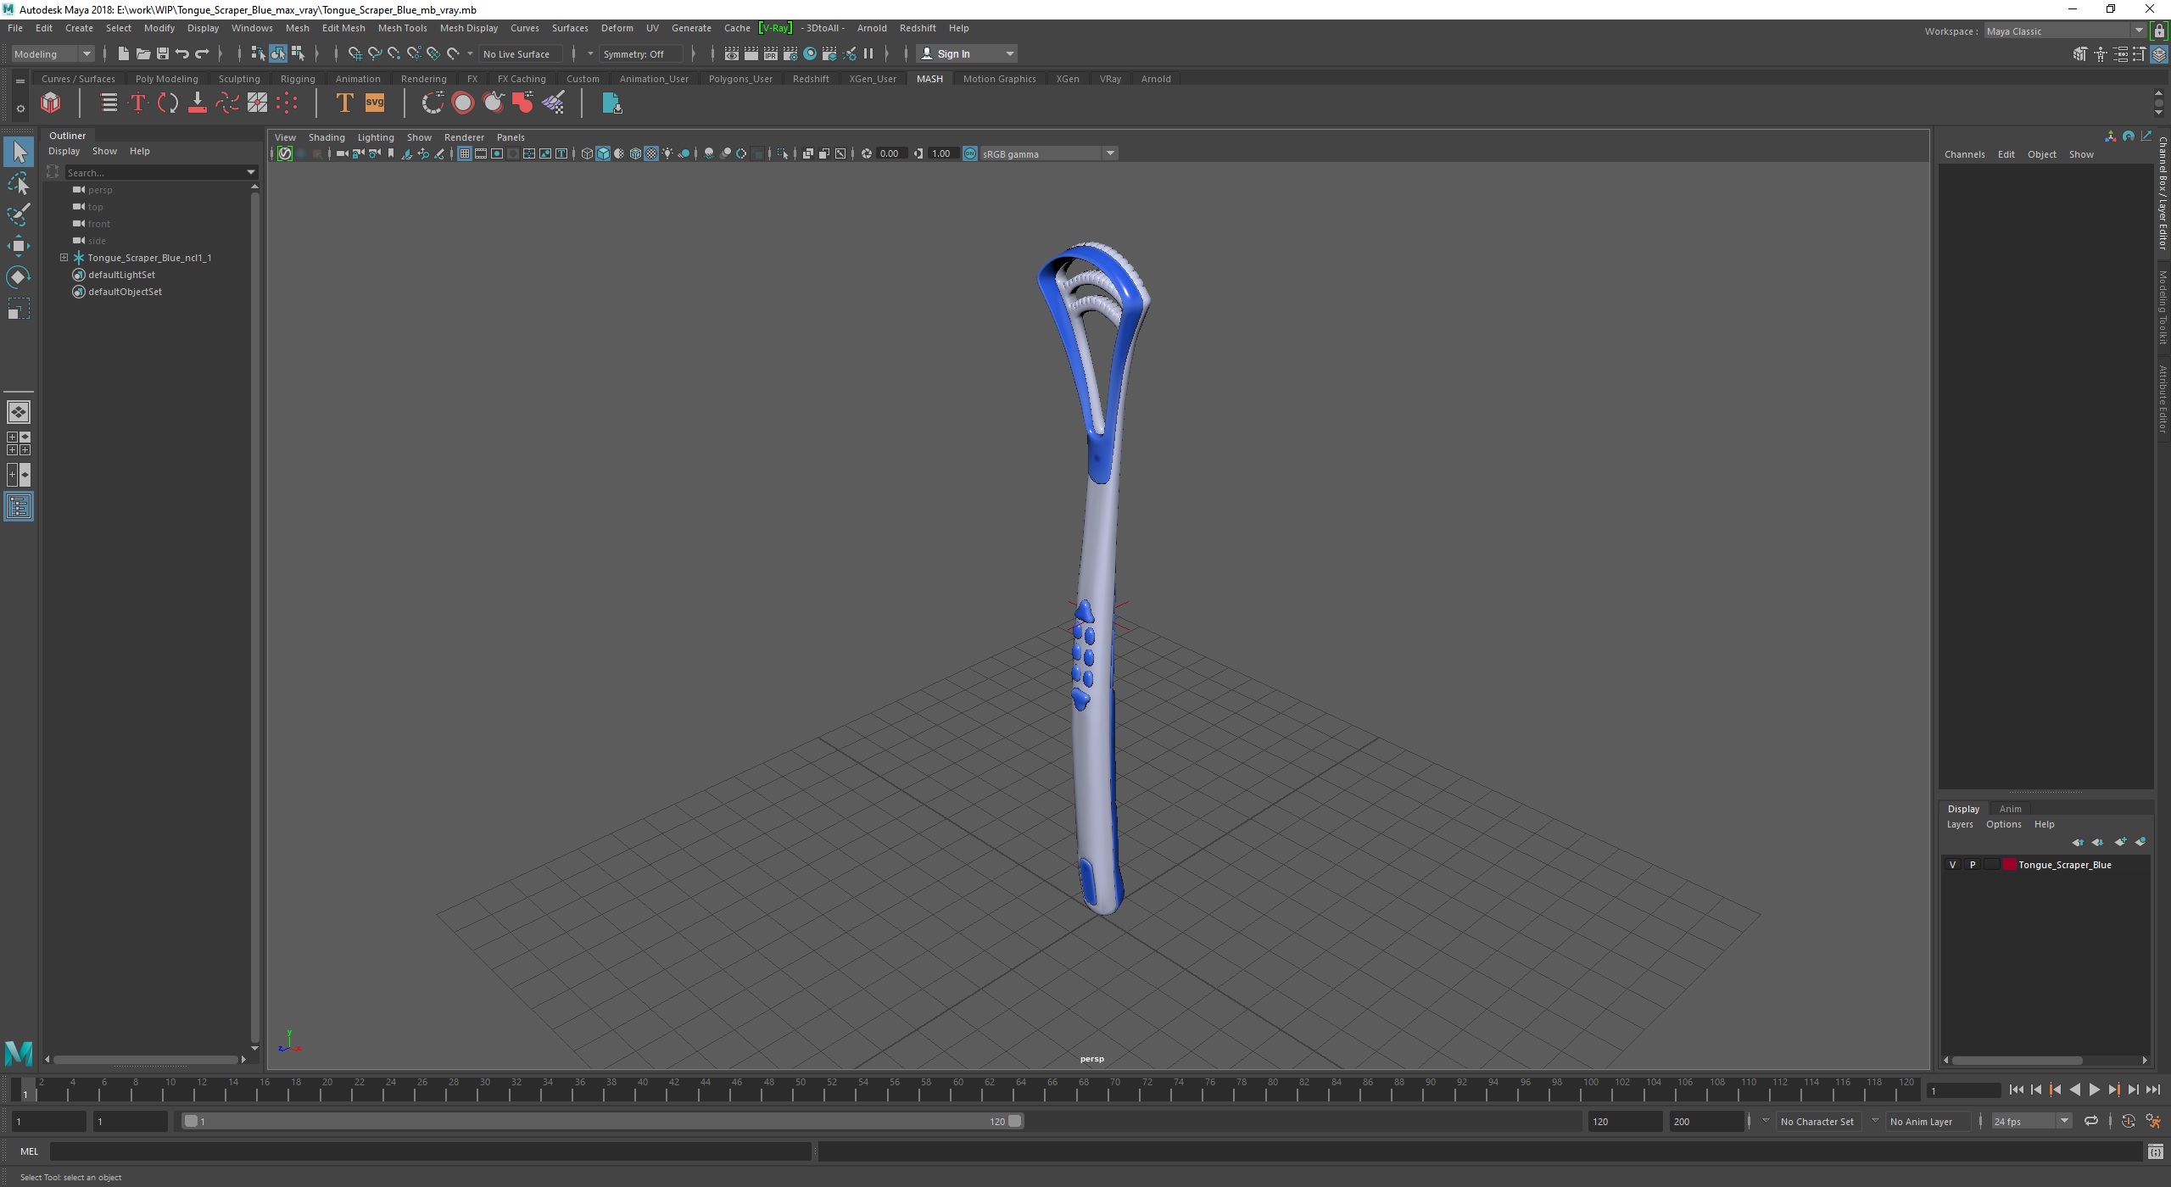Viewport: 2171px width, 1187px height.
Task: Toggle loop playback button
Action: tap(2091, 1121)
